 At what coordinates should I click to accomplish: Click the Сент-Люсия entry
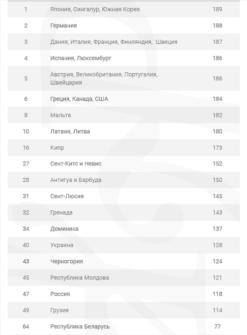tap(124, 196)
